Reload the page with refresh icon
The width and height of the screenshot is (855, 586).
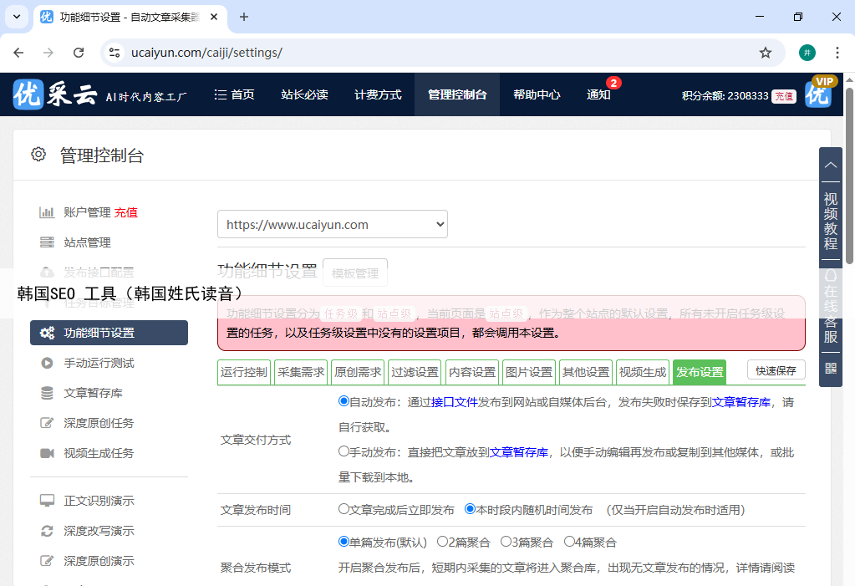click(x=79, y=53)
